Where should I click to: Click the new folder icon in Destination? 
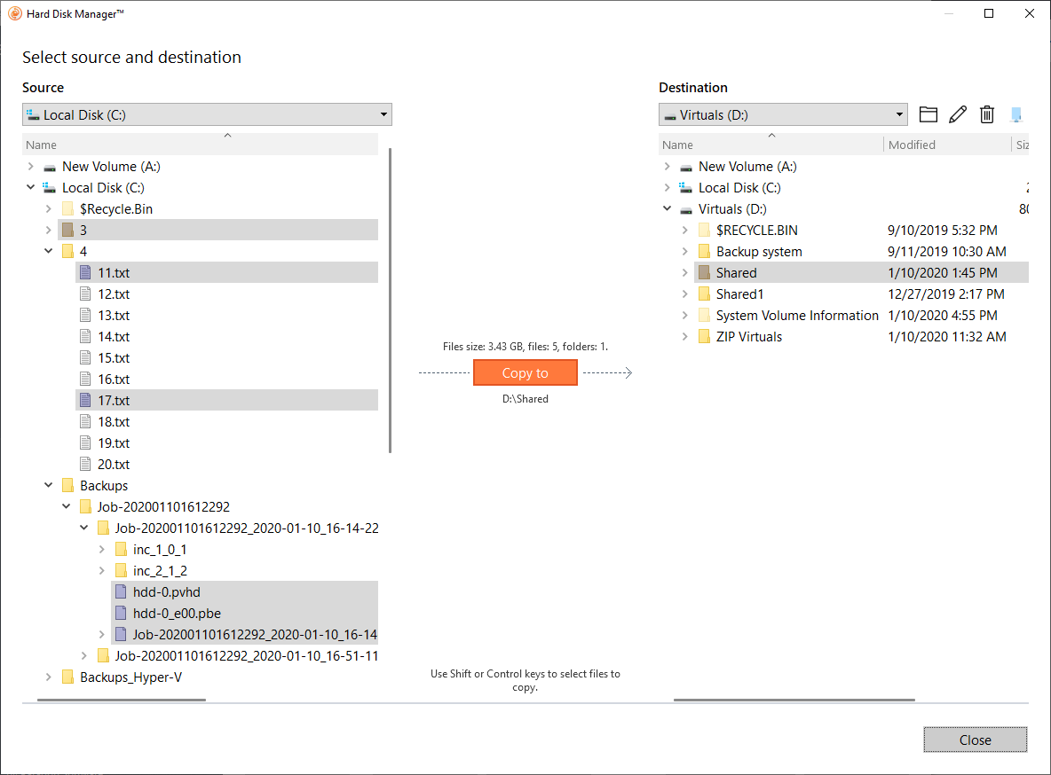tap(929, 114)
